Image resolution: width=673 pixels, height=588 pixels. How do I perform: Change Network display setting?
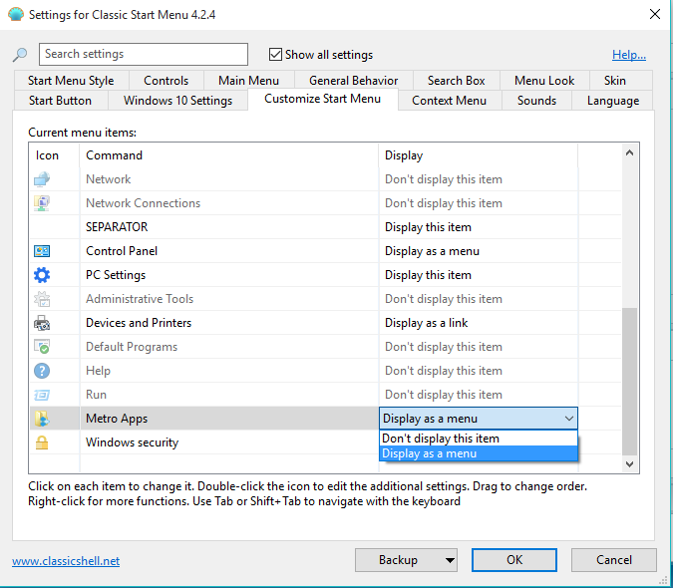tap(479, 179)
